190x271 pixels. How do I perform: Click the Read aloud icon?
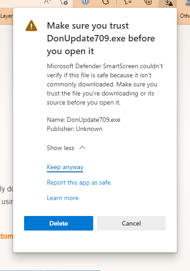point(47,2)
